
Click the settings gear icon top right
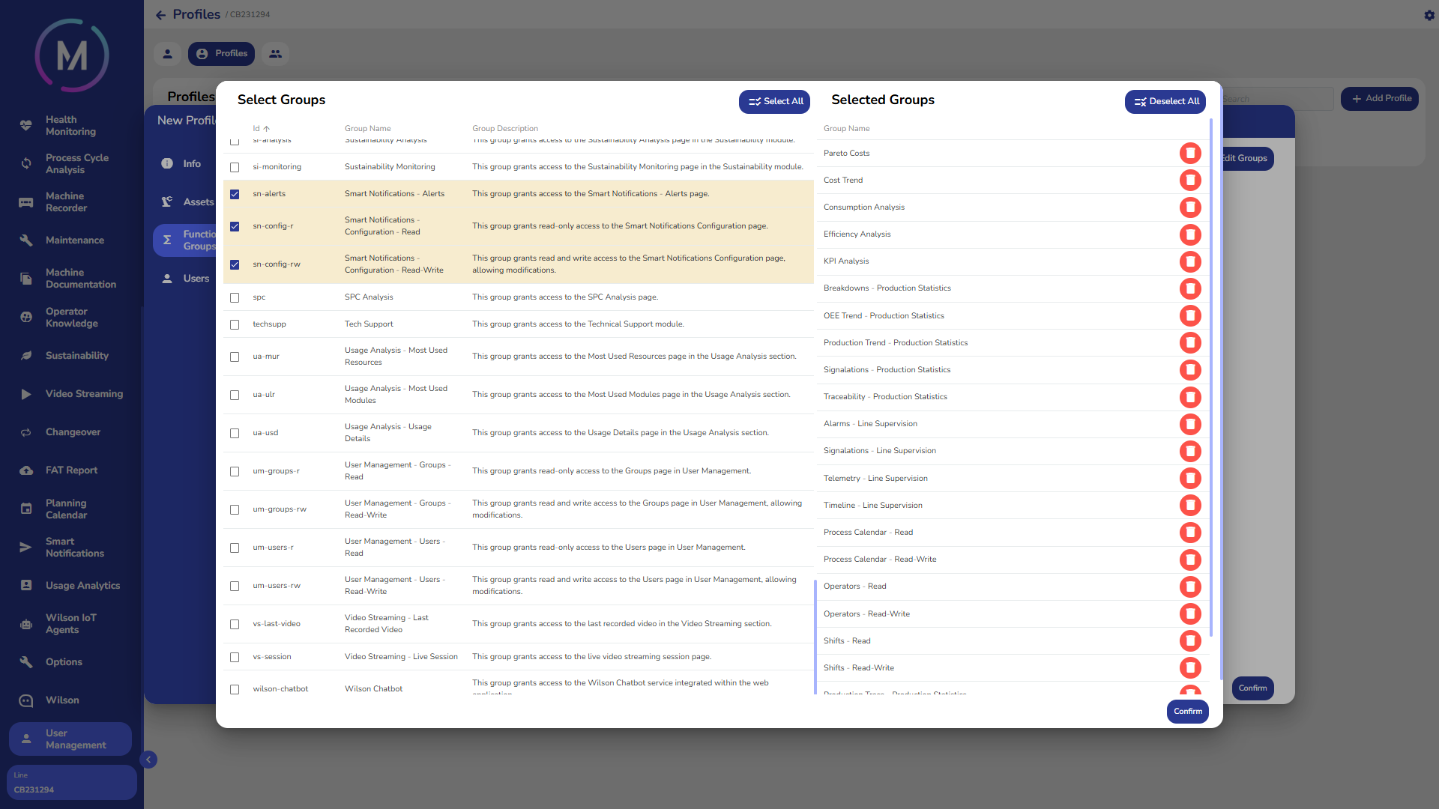pyautogui.click(x=1429, y=15)
